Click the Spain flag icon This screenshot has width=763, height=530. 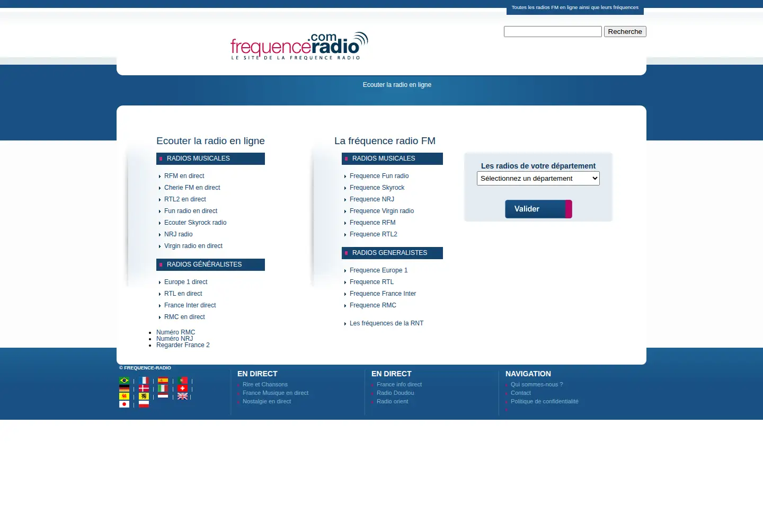coord(163,381)
